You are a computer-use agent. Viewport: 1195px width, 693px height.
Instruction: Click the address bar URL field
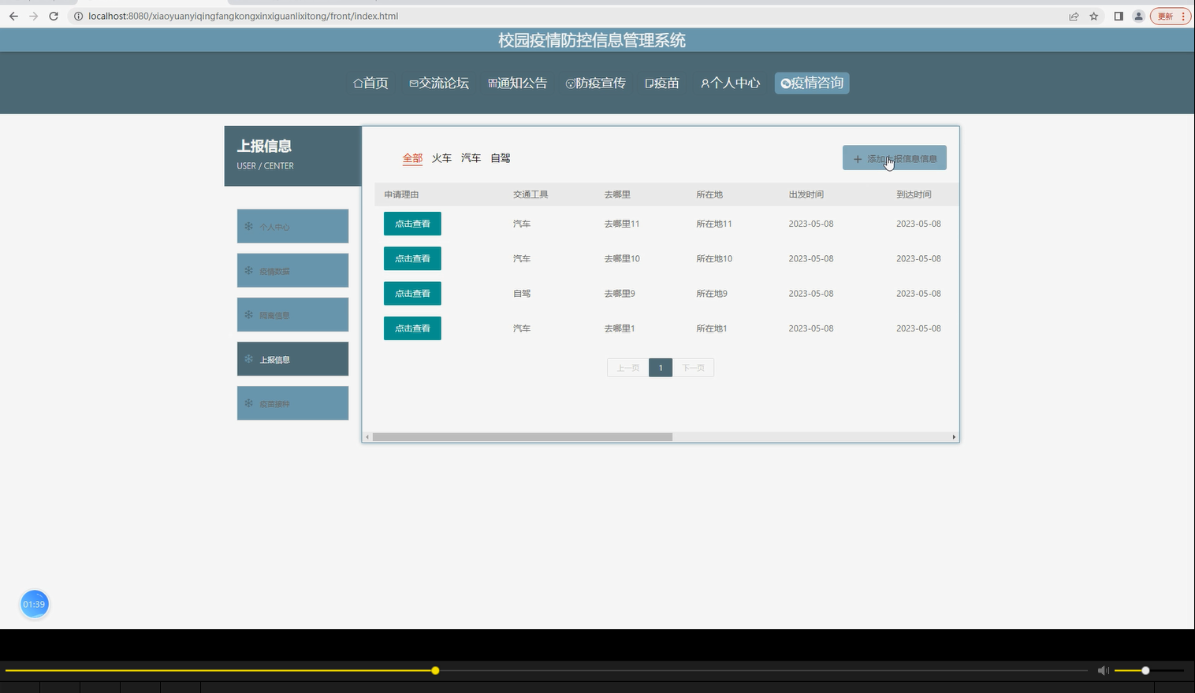[568, 16]
